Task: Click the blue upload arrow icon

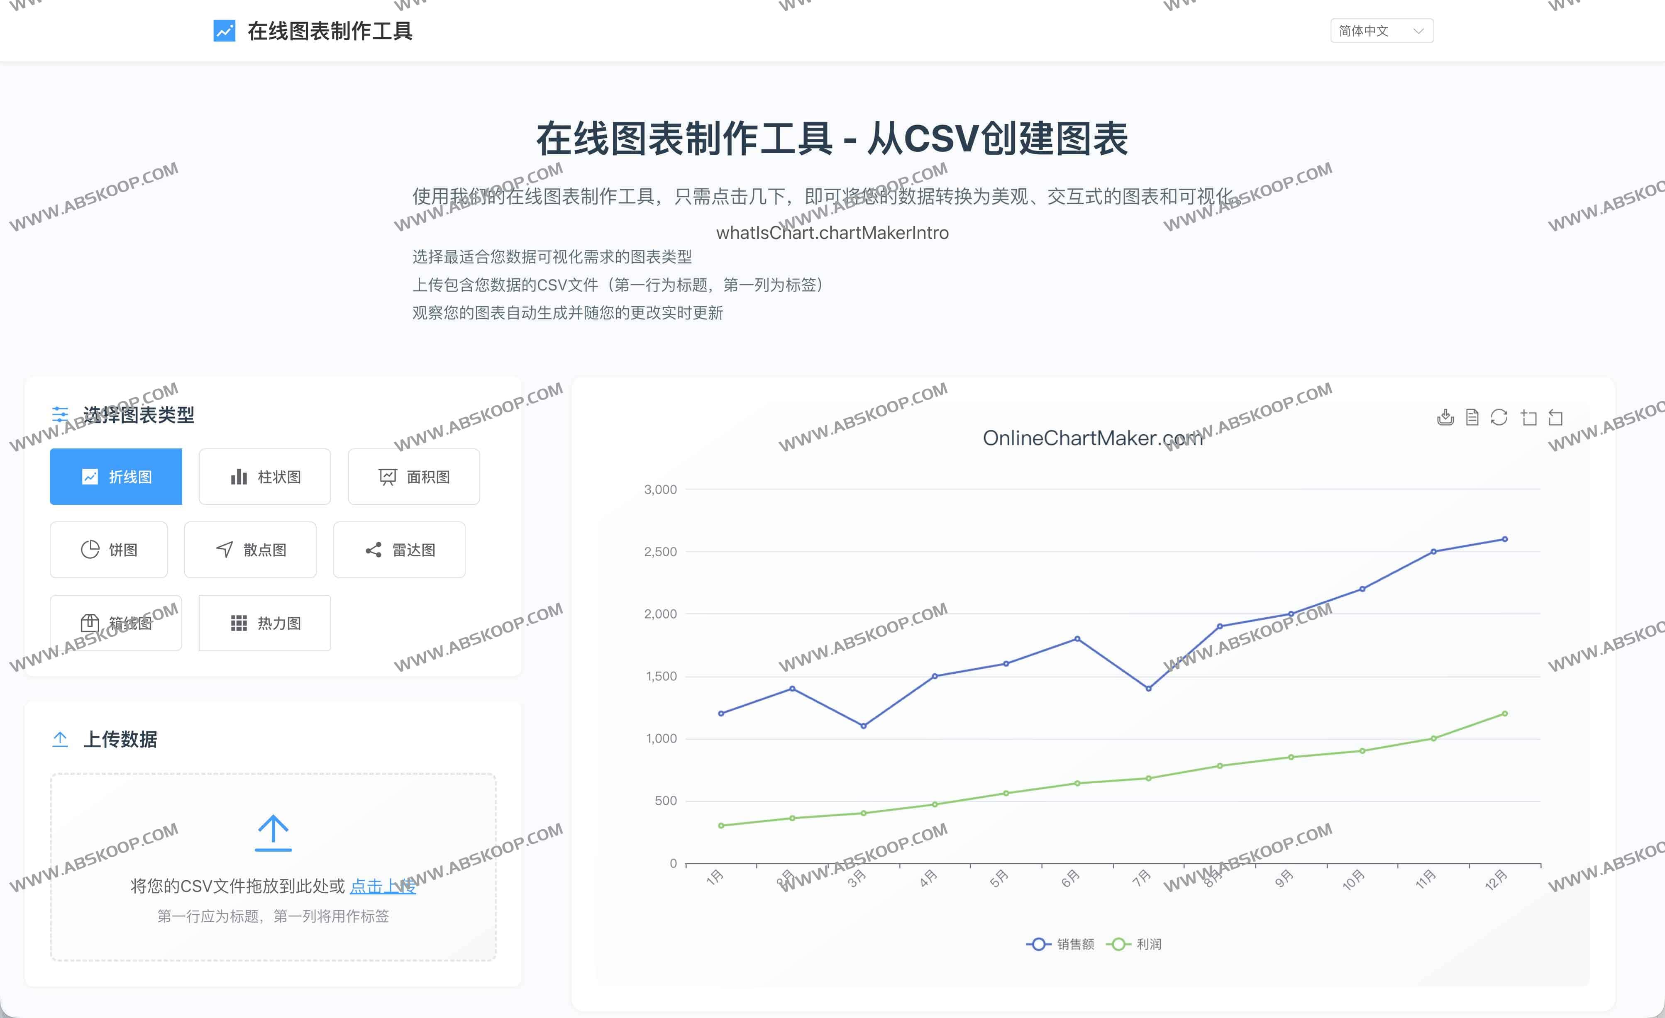Action: pos(273,832)
